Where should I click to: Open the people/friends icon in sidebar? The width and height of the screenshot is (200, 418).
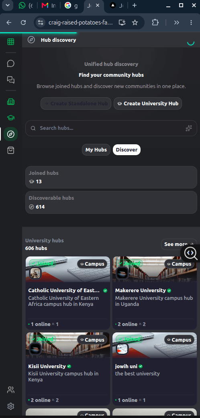click(x=11, y=390)
